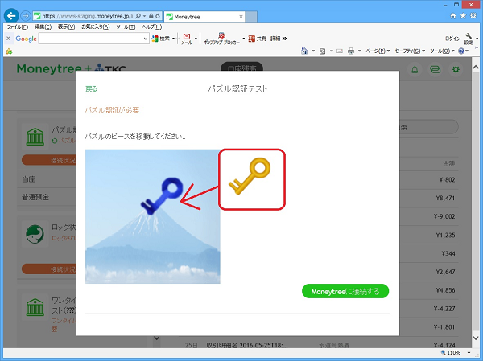This screenshot has width=483, height=361.
Task: Open the お気に入り(A) menu
Action: tap(96, 27)
